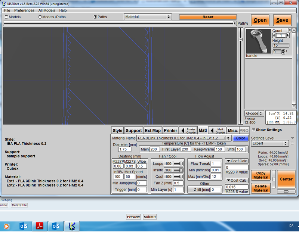Click the Flow Tweak input field
The height and width of the screenshot is (234, 299).
click(x=216, y=163)
